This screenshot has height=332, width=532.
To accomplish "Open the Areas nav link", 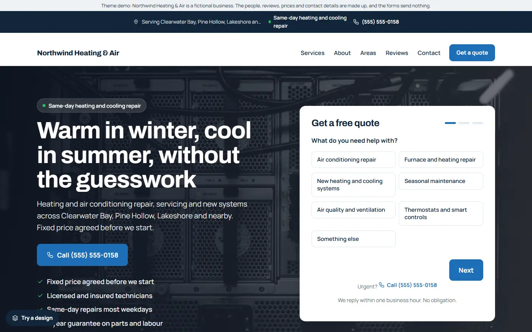I will 368,53.
